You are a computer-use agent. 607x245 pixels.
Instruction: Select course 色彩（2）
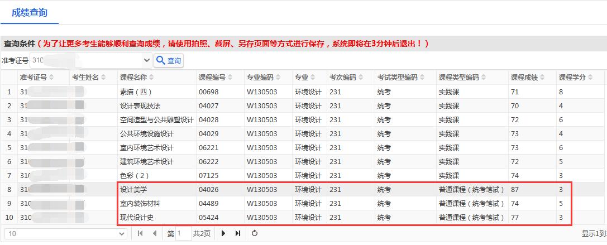point(136,176)
